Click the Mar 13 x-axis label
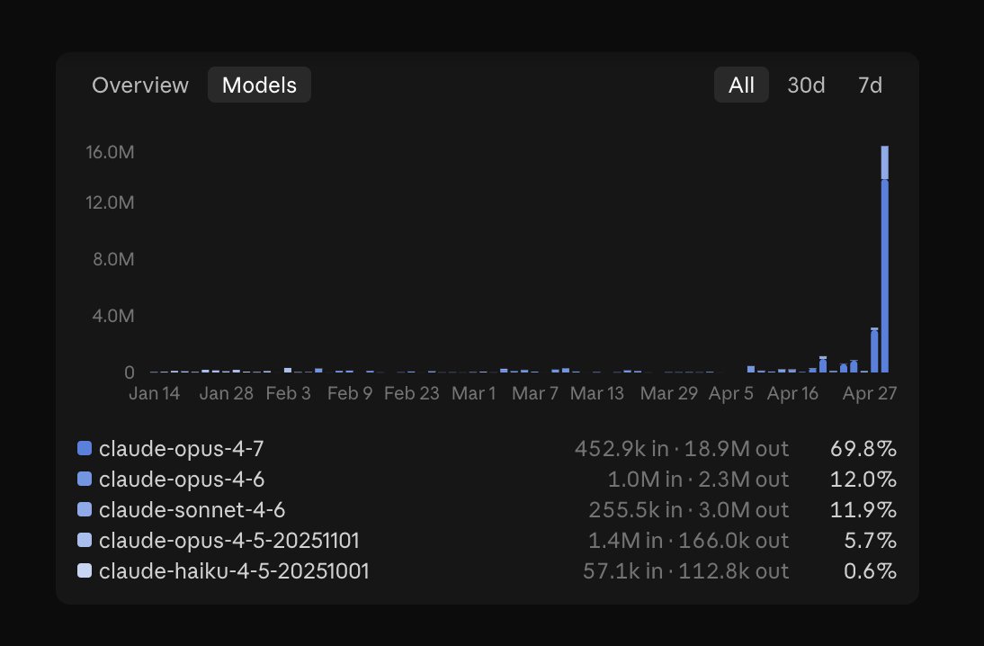The height and width of the screenshot is (646, 984). coord(597,393)
